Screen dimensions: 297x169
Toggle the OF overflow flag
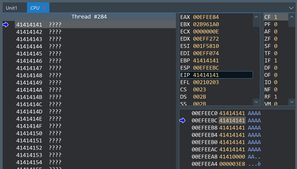click(276, 75)
